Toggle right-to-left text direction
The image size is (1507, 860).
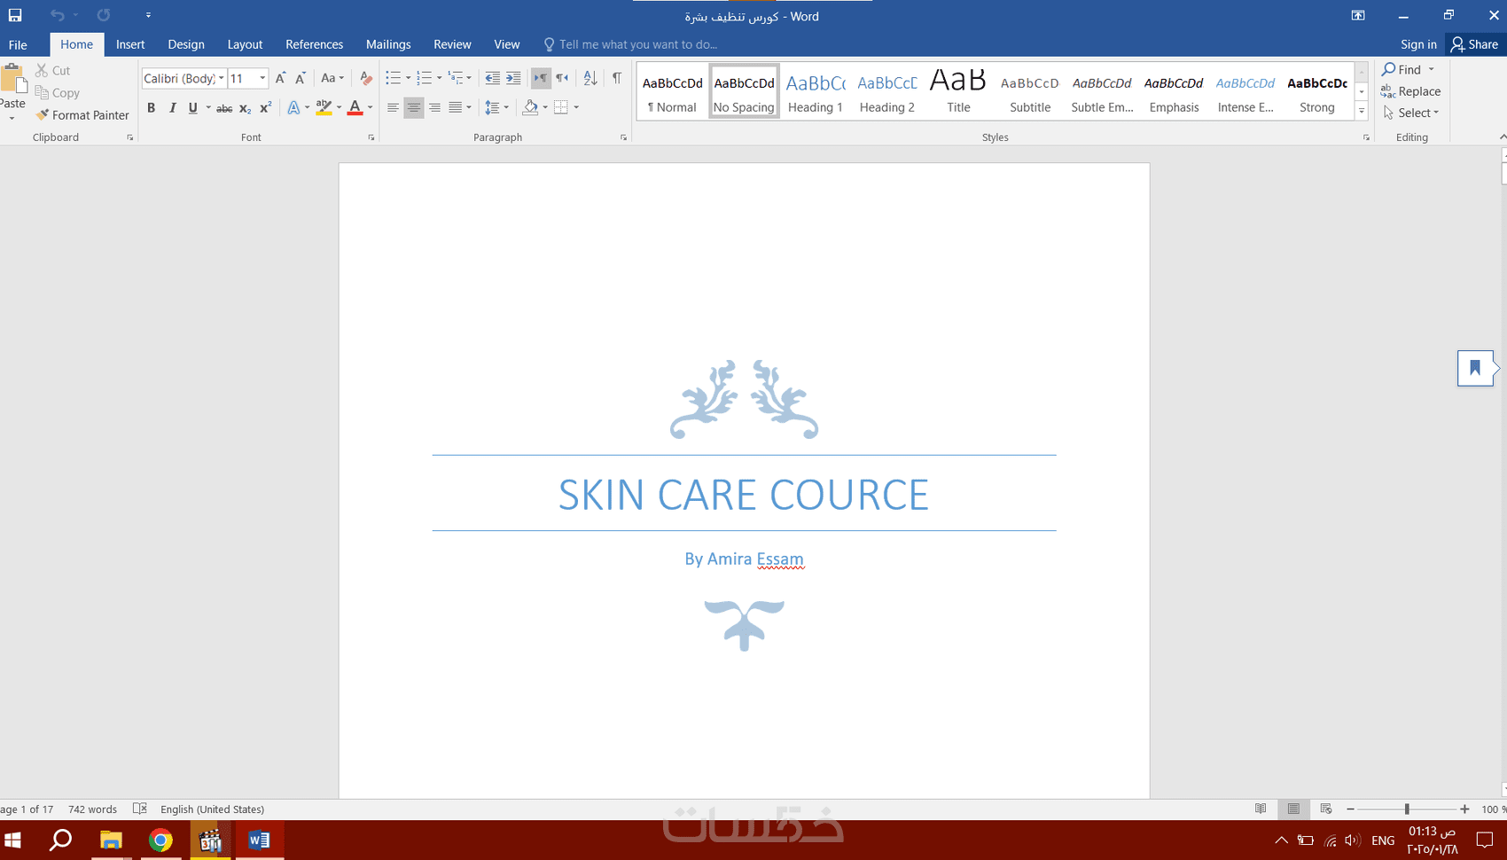click(x=562, y=78)
